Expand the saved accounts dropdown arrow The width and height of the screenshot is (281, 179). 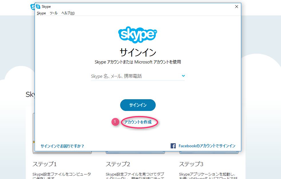coord(183,76)
